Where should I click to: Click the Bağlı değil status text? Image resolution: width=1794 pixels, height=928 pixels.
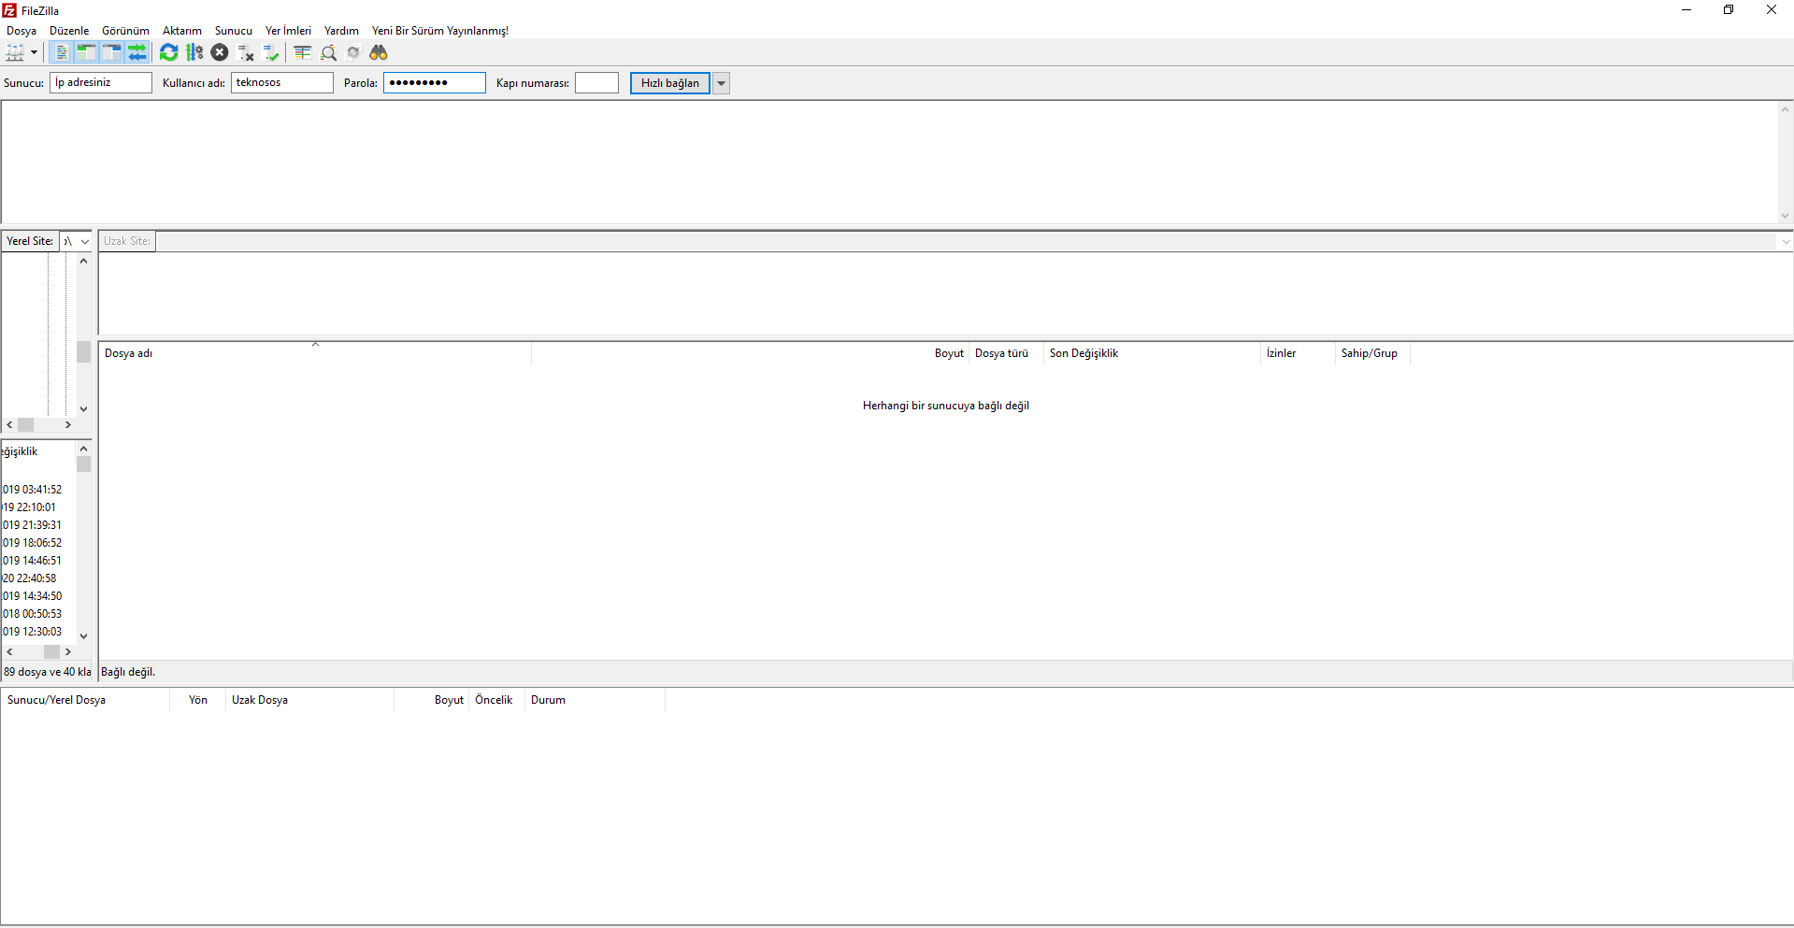[x=128, y=672]
